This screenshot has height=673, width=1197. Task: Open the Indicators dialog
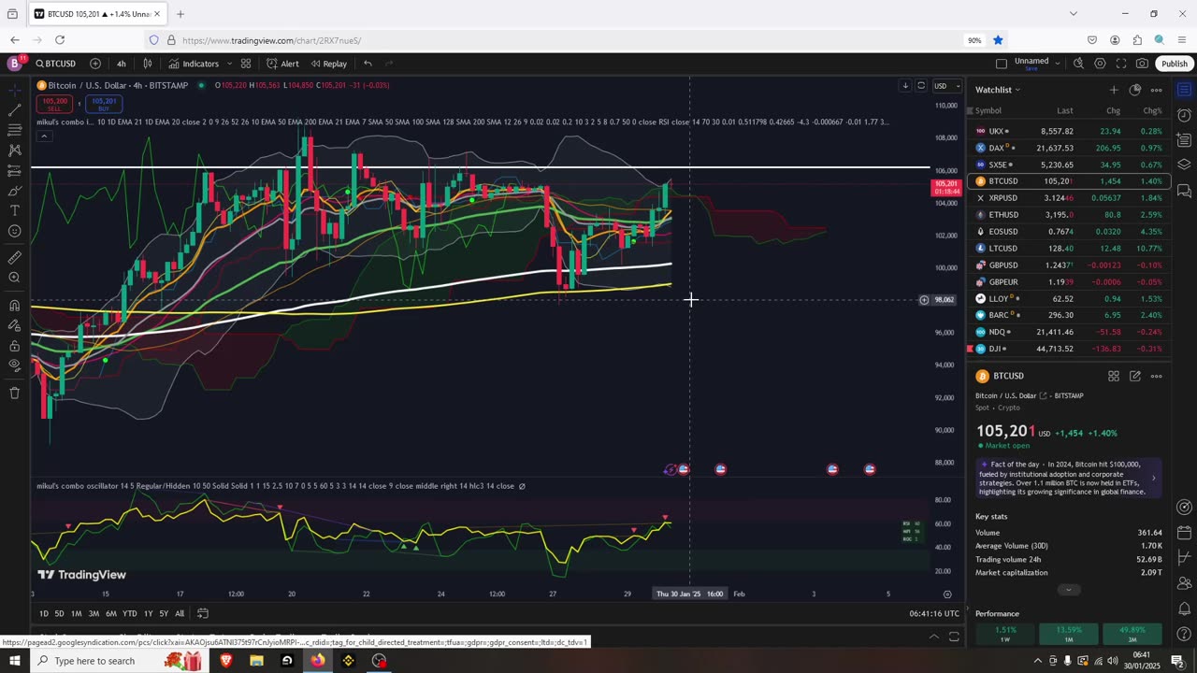click(194, 64)
